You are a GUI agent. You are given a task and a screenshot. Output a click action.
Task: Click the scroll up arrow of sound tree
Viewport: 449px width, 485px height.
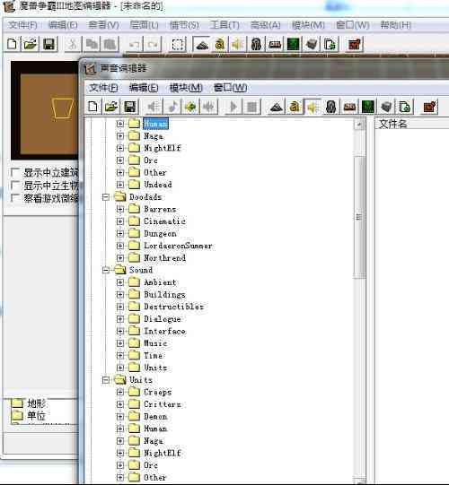point(359,125)
